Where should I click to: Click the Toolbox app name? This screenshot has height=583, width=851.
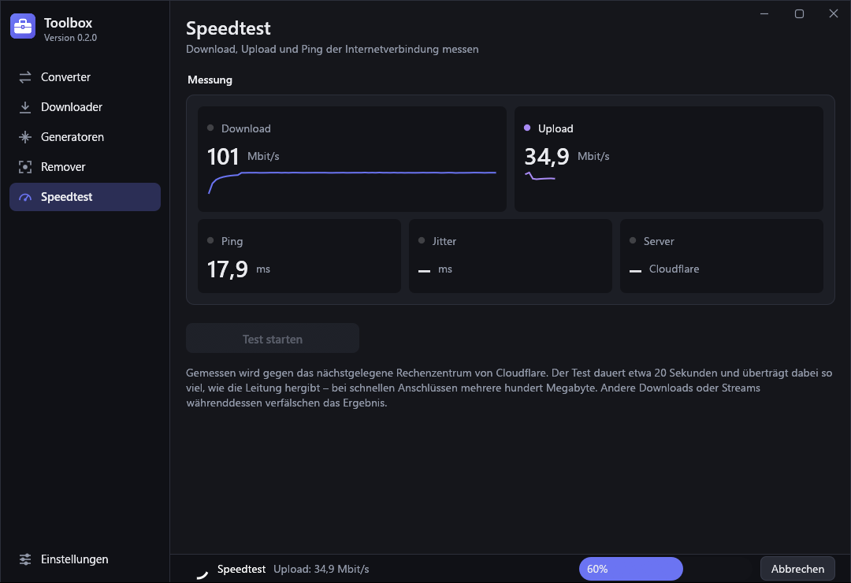tap(68, 23)
